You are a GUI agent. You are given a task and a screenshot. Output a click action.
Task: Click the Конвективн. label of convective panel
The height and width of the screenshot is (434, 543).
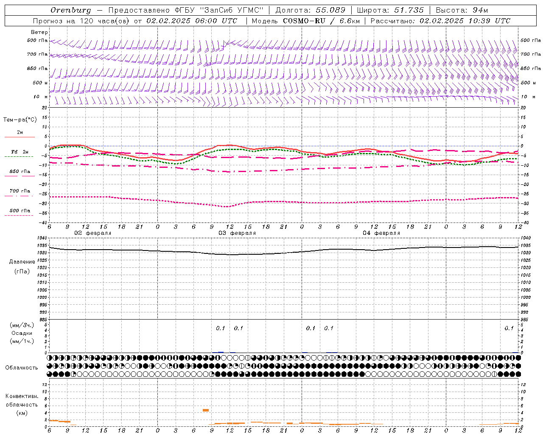click(22, 396)
